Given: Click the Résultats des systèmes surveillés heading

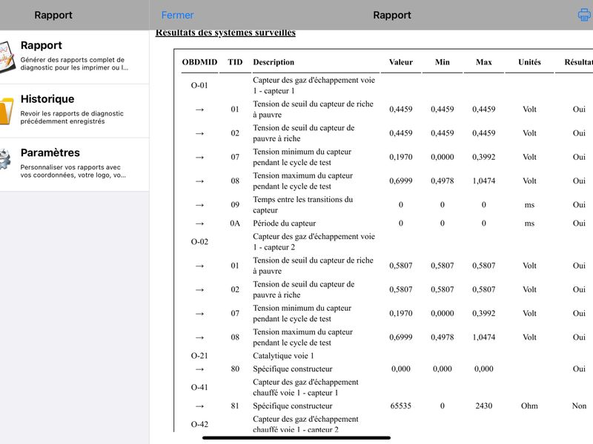Looking at the screenshot, I should [x=225, y=33].
